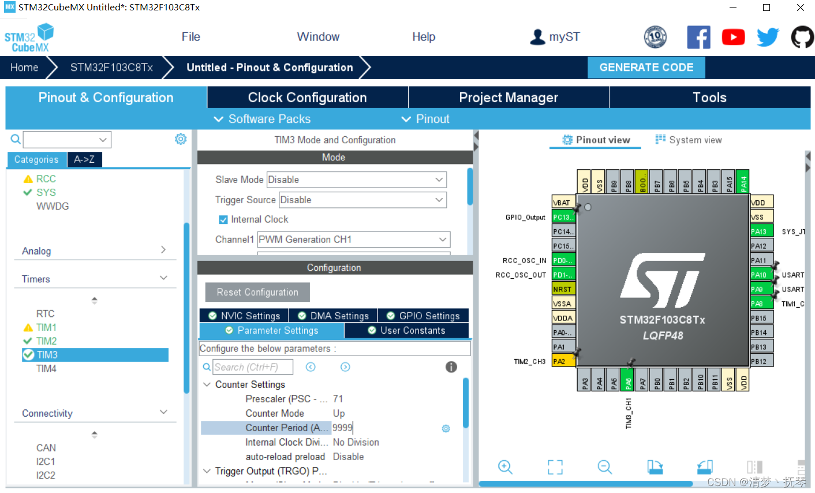Click the STM32CubeMX logo
The width and height of the screenshot is (815, 493).
point(29,38)
